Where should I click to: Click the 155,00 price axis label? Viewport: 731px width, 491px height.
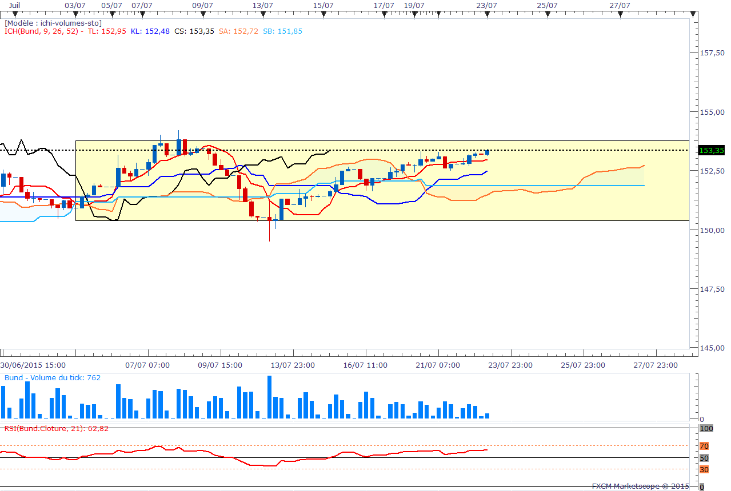[713, 112]
